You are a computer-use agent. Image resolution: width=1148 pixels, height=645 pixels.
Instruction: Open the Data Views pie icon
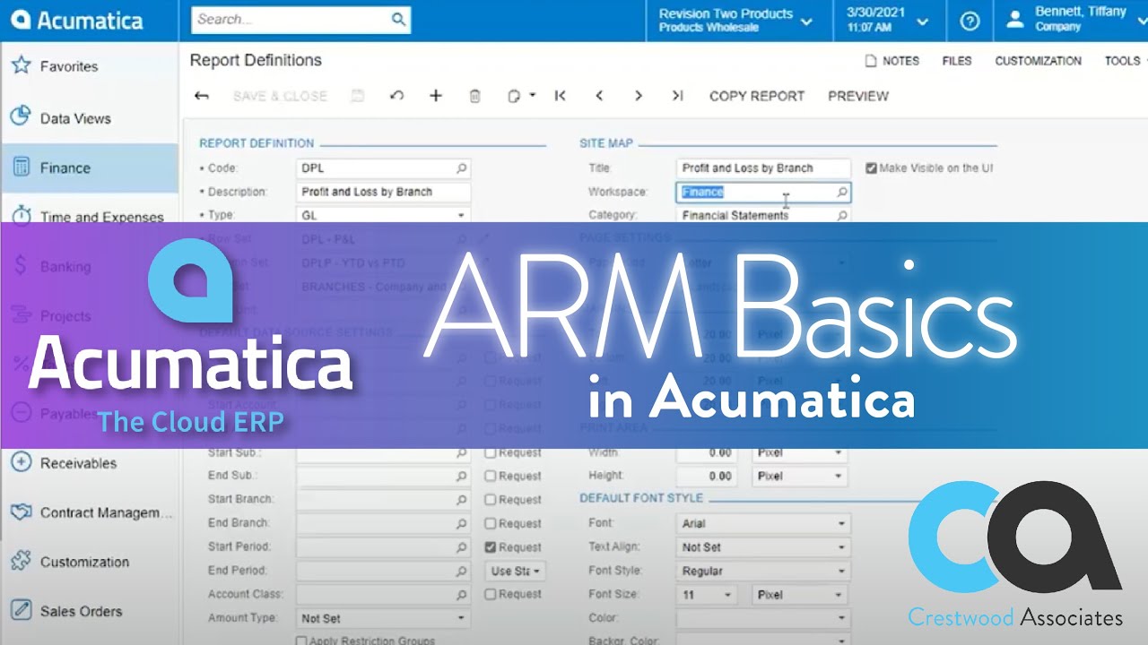pos(21,117)
